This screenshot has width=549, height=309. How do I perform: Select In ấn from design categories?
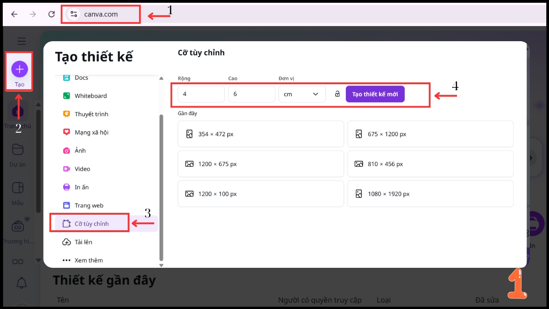[x=66, y=187]
